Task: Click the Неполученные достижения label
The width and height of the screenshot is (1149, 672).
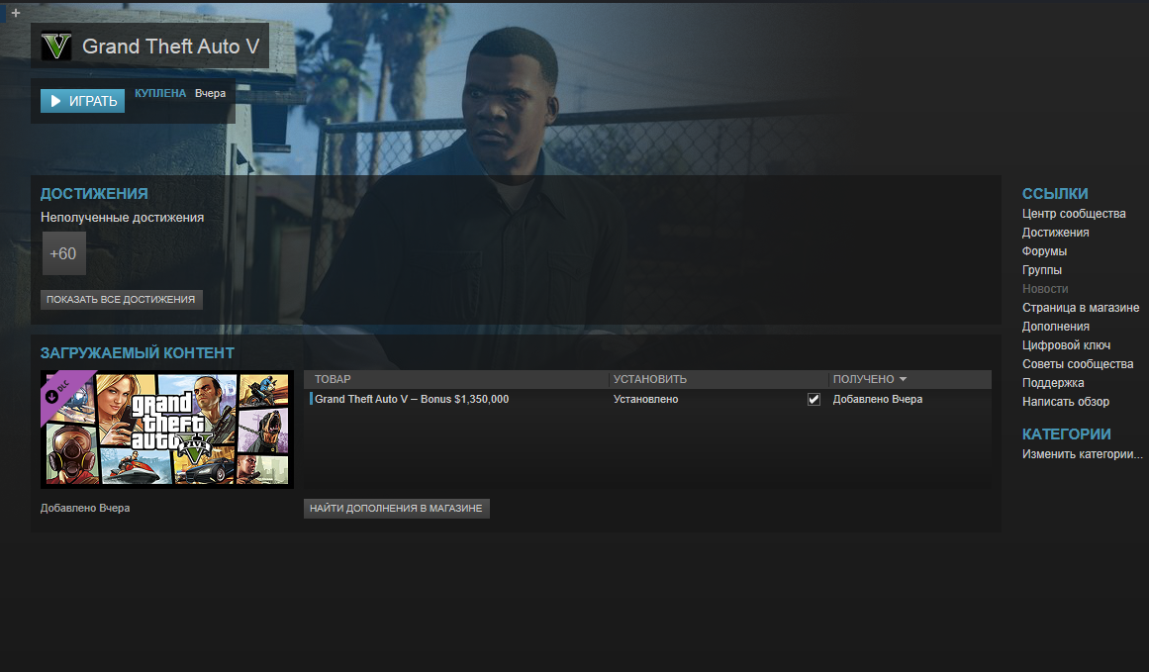Action: [122, 218]
